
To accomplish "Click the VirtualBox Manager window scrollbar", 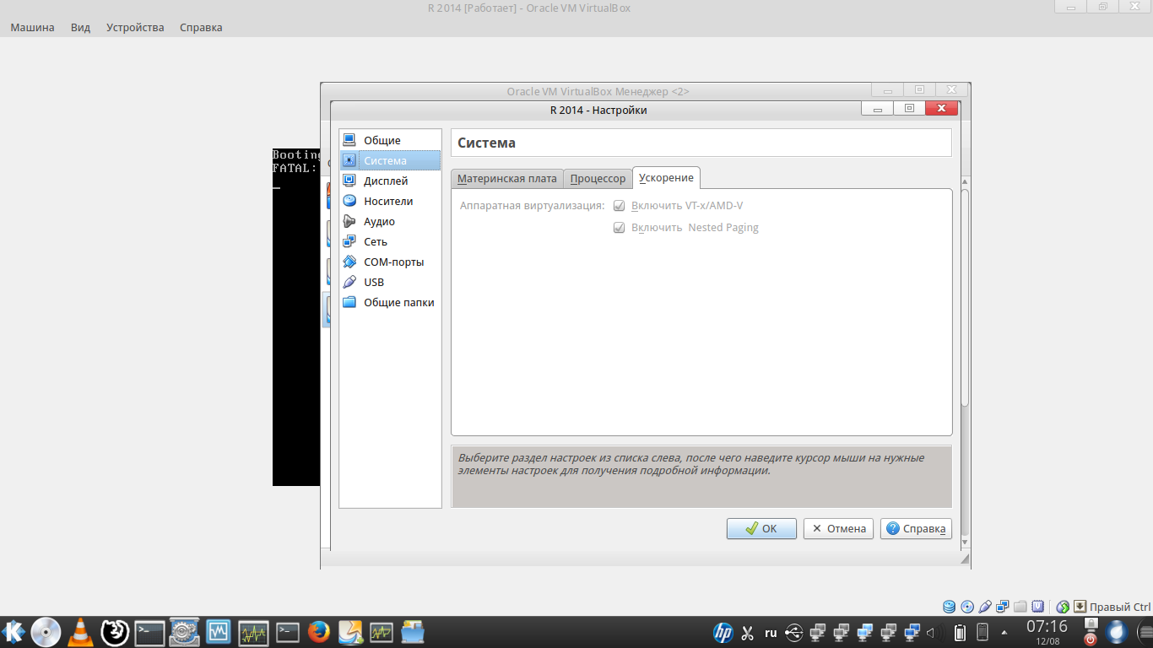I will [965, 300].
